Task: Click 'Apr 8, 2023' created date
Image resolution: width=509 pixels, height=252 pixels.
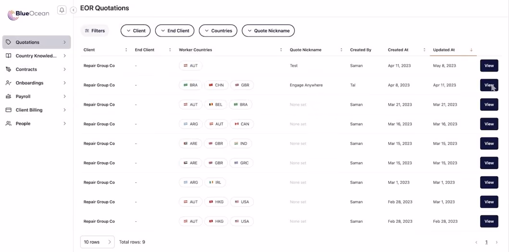Action: 398,85
